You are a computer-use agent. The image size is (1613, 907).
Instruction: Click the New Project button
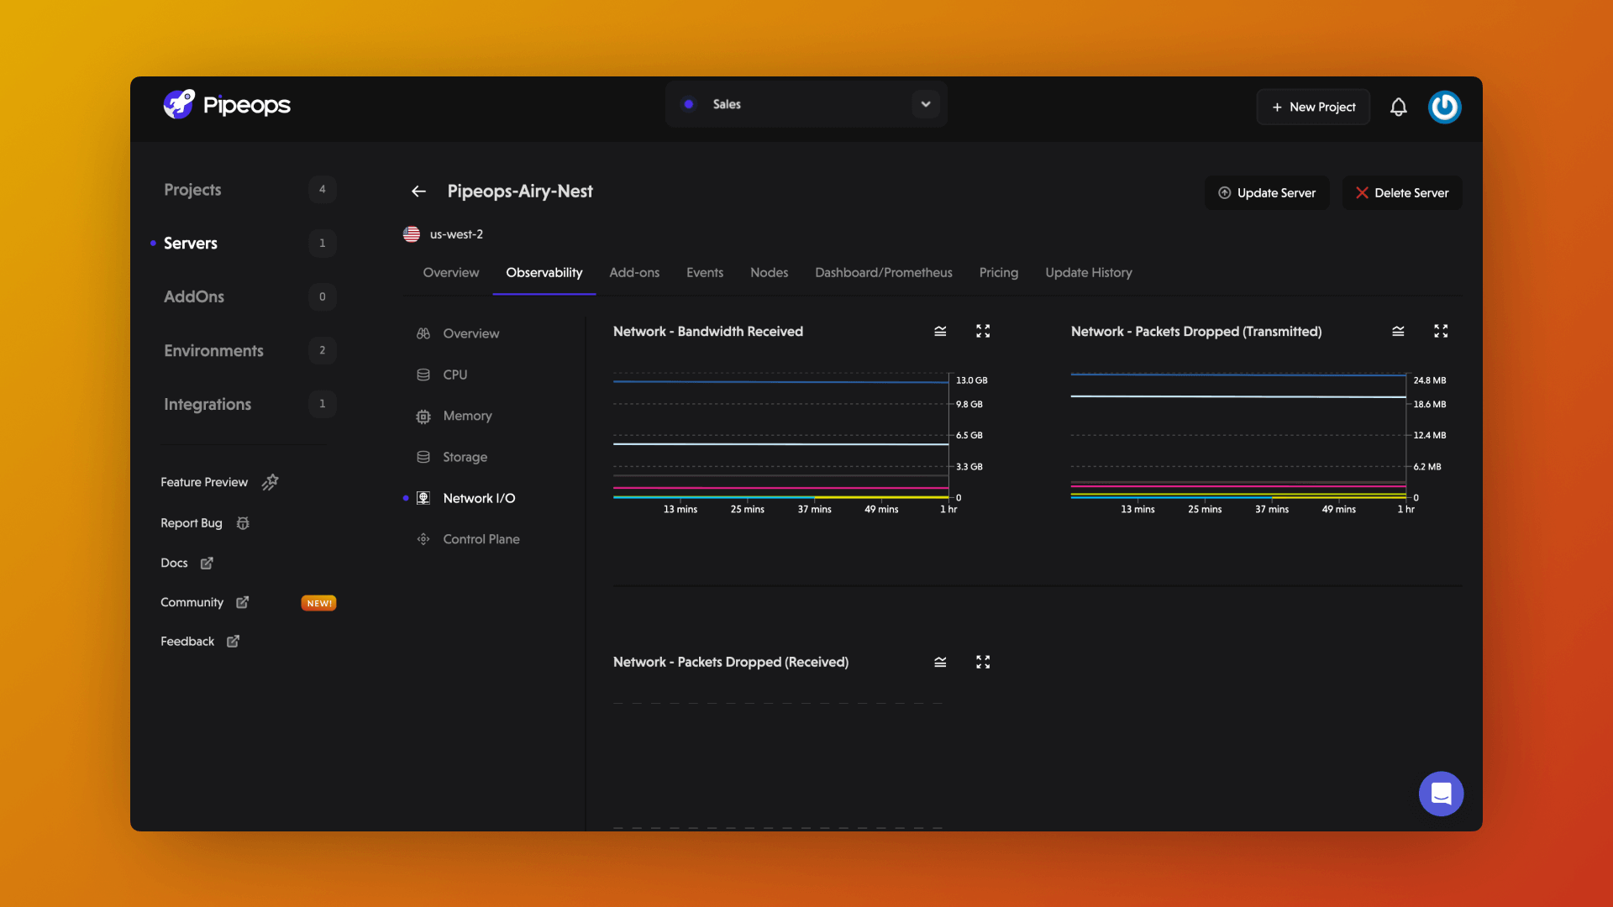point(1313,107)
